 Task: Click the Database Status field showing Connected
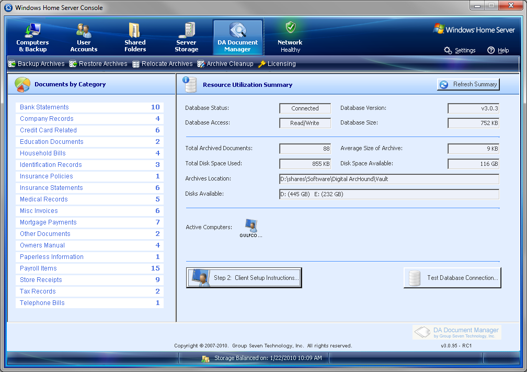tap(305, 108)
